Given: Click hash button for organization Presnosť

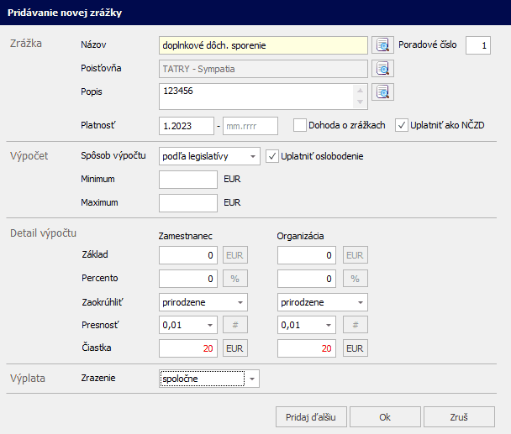Looking at the screenshot, I should click(356, 325).
